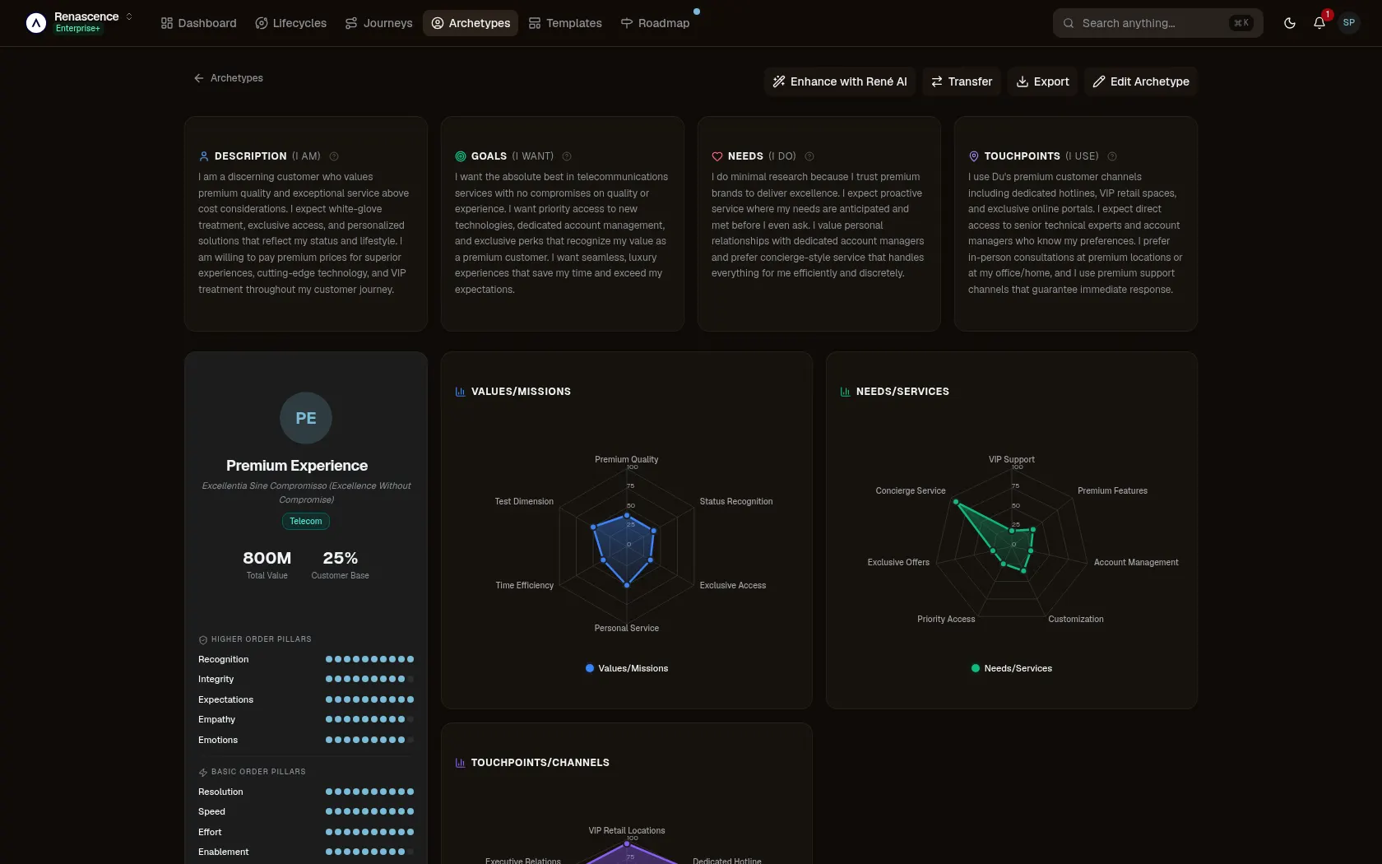Toggle dark mode moon icon

click(x=1290, y=23)
